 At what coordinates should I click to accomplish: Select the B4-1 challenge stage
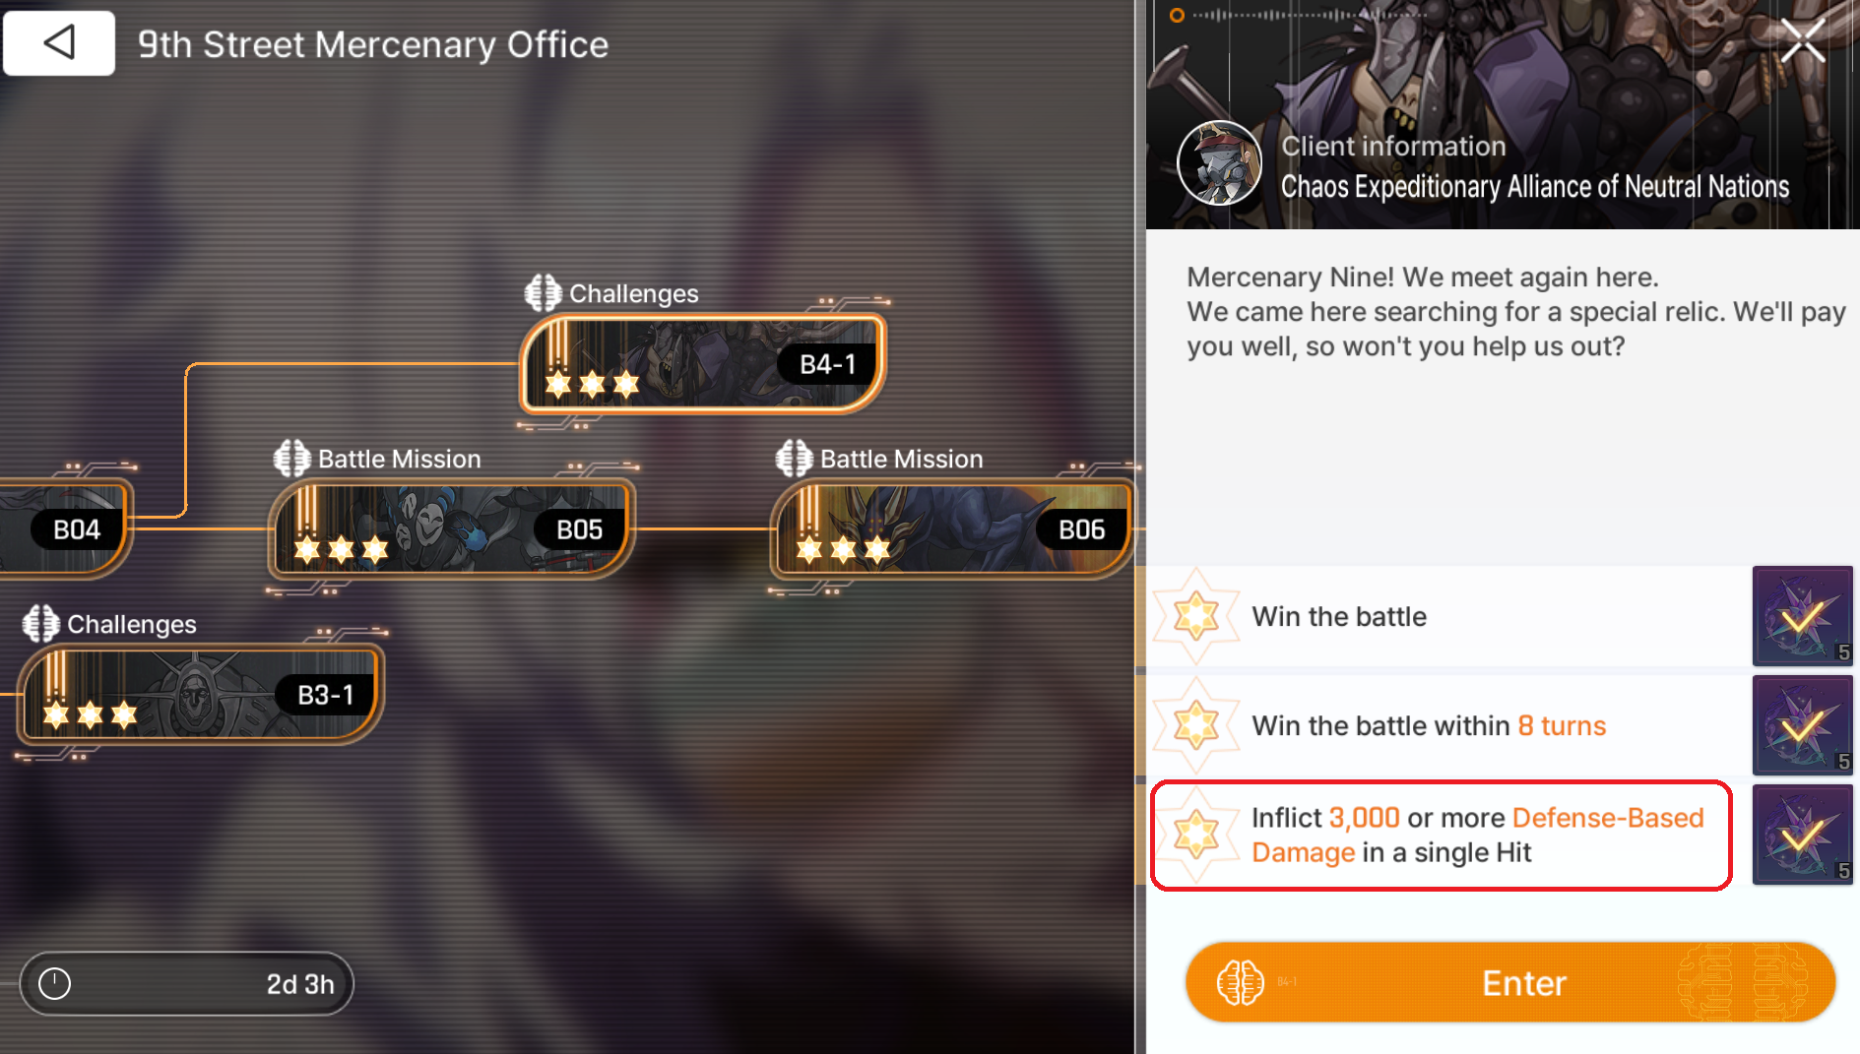(x=702, y=364)
